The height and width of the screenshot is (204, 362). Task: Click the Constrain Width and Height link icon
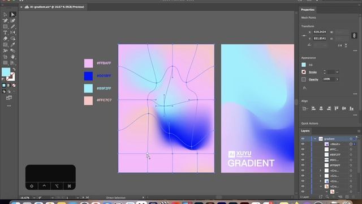click(354, 35)
